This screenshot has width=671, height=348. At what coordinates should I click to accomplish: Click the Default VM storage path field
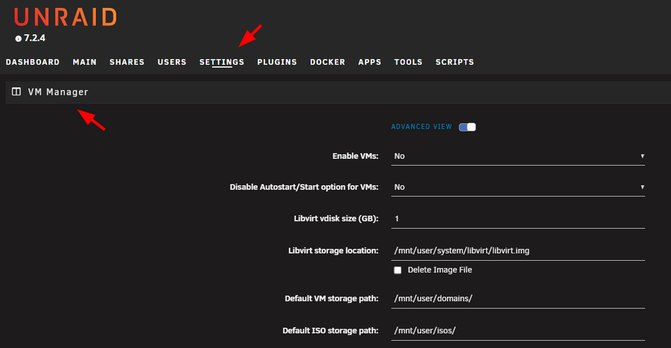pyautogui.click(x=518, y=299)
